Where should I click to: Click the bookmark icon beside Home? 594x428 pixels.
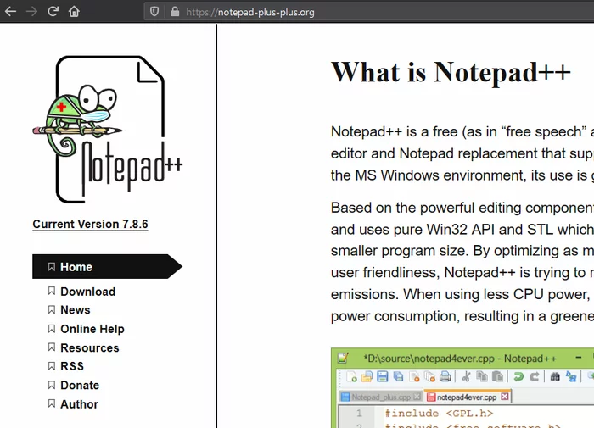pos(52,267)
